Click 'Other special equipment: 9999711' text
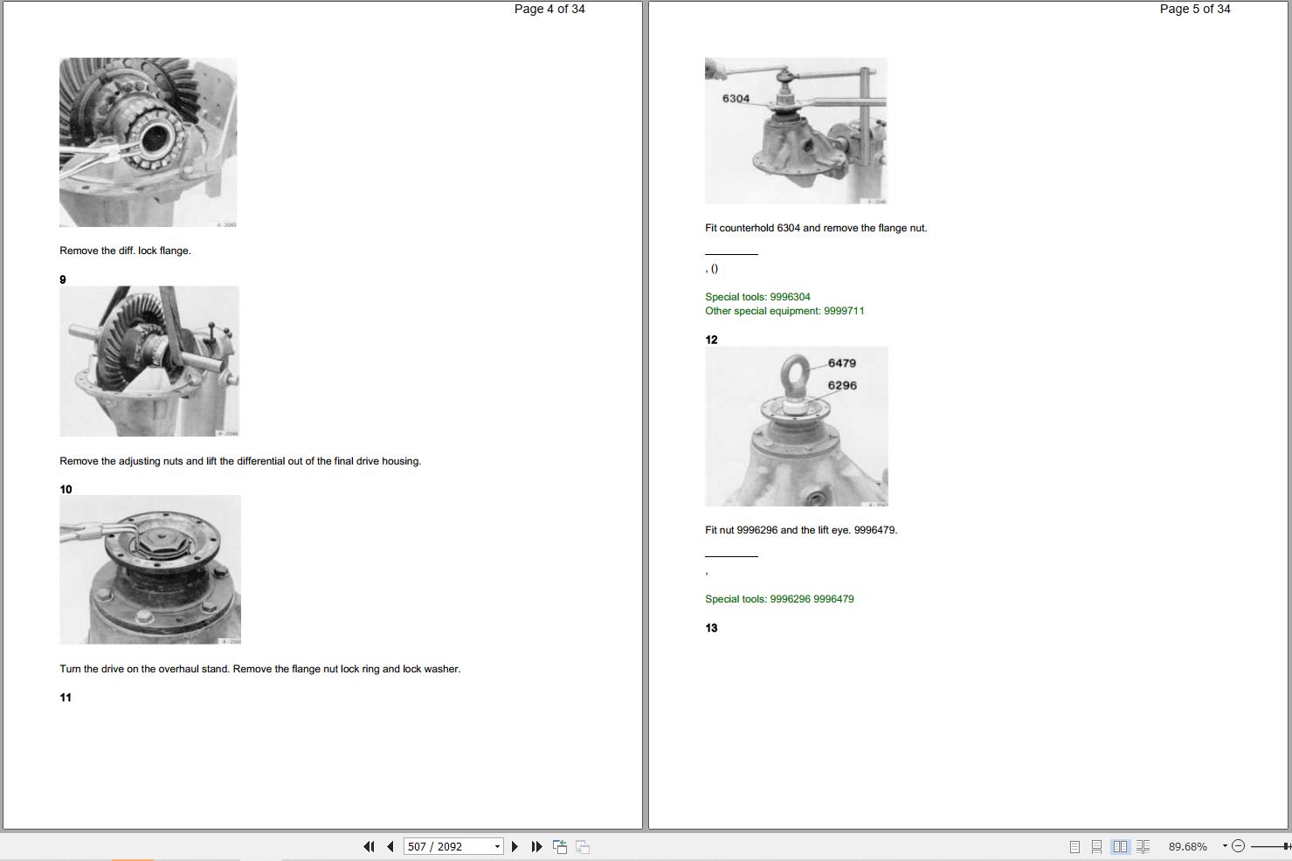The width and height of the screenshot is (1292, 861). (x=784, y=311)
